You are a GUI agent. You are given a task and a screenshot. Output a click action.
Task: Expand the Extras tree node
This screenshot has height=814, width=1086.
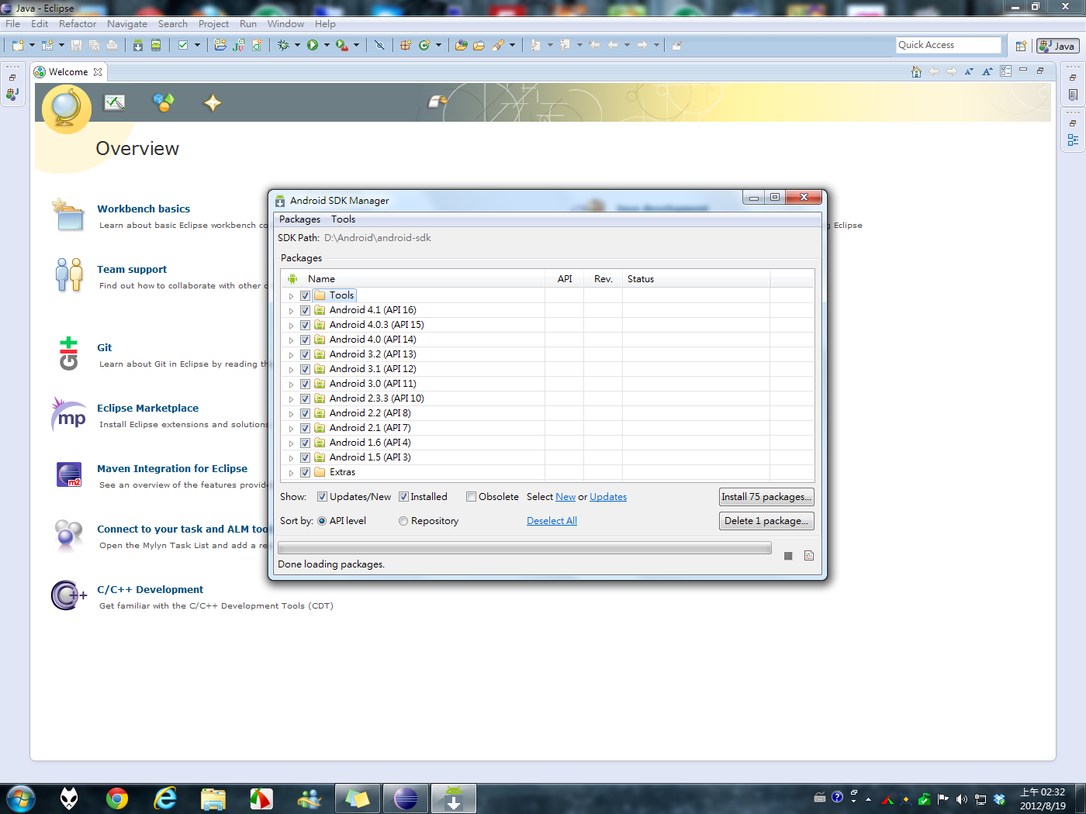[291, 473]
